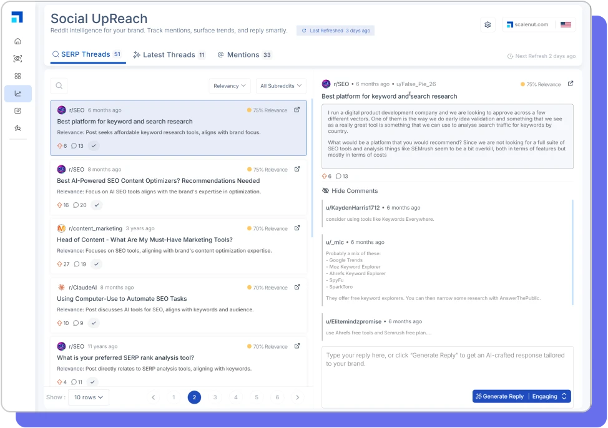608x428 pixels.
Task: Switch to SERP Threads tab
Action: 87,55
